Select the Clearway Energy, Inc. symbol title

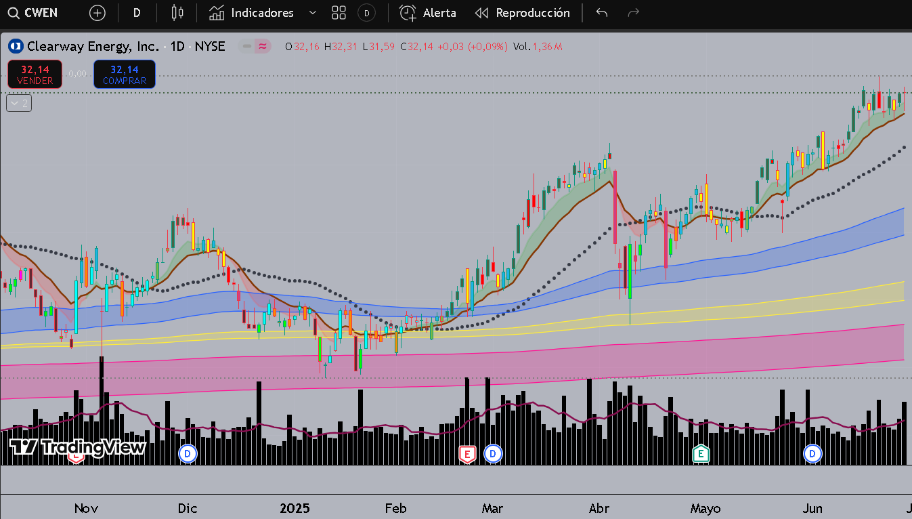(93, 47)
